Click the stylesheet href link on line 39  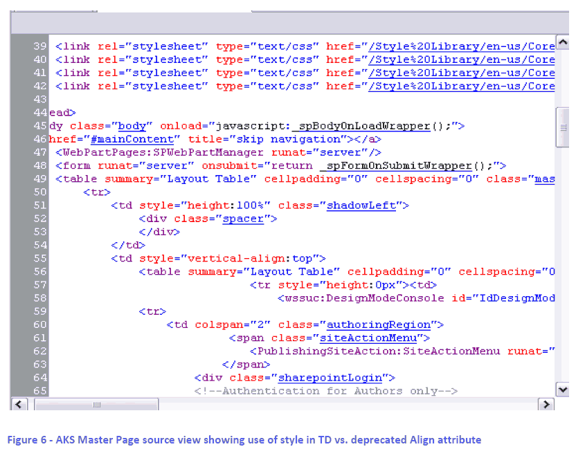click(x=462, y=46)
